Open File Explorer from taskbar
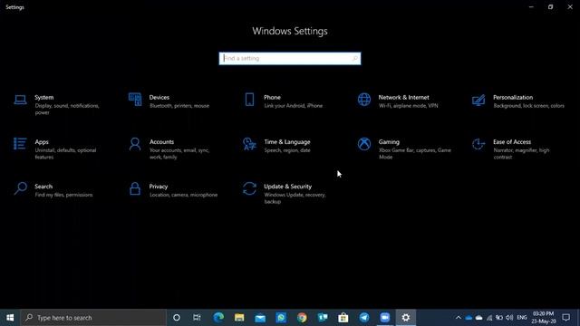 (239, 318)
